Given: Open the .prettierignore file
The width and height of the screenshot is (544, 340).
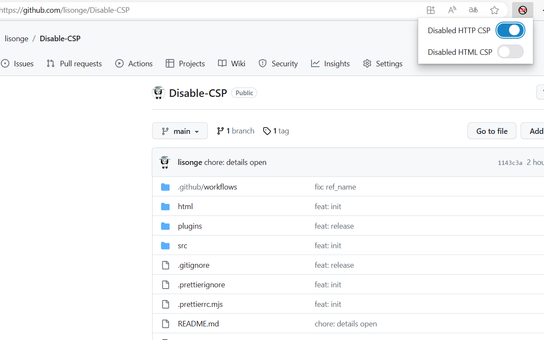Looking at the screenshot, I should click(201, 284).
